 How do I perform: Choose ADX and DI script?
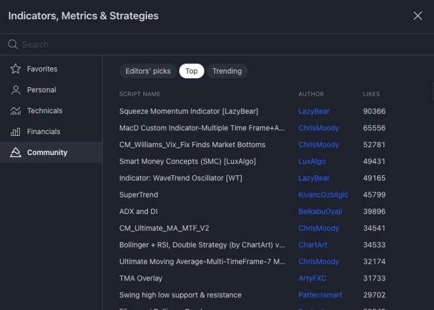click(x=138, y=212)
